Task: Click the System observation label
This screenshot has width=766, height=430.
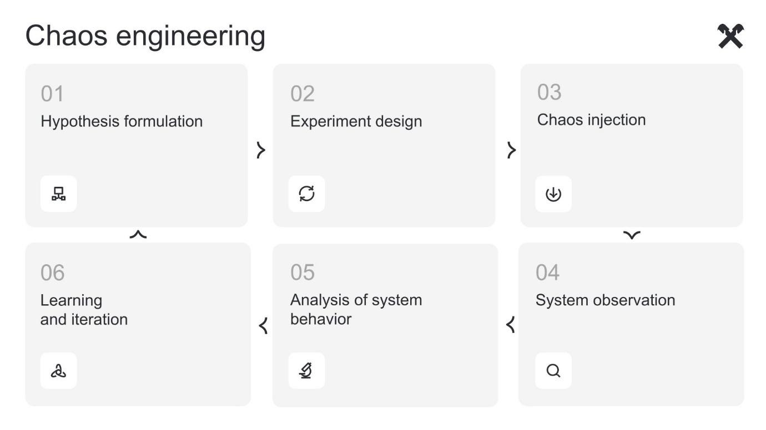Action: point(605,300)
